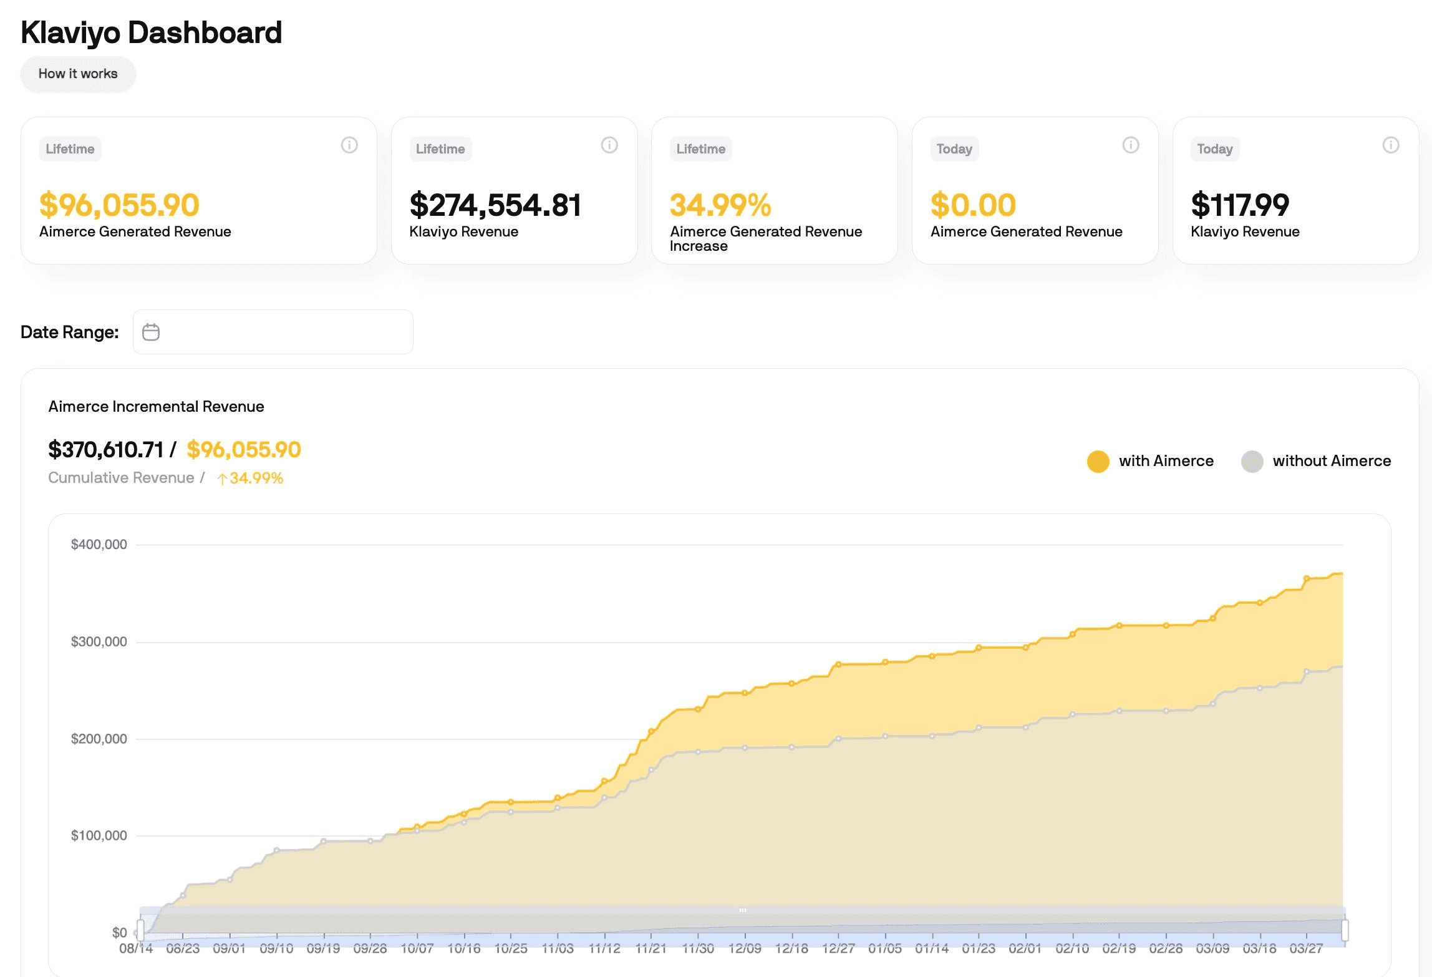Open the Date Range picker input
This screenshot has width=1432, height=977.
tap(273, 332)
